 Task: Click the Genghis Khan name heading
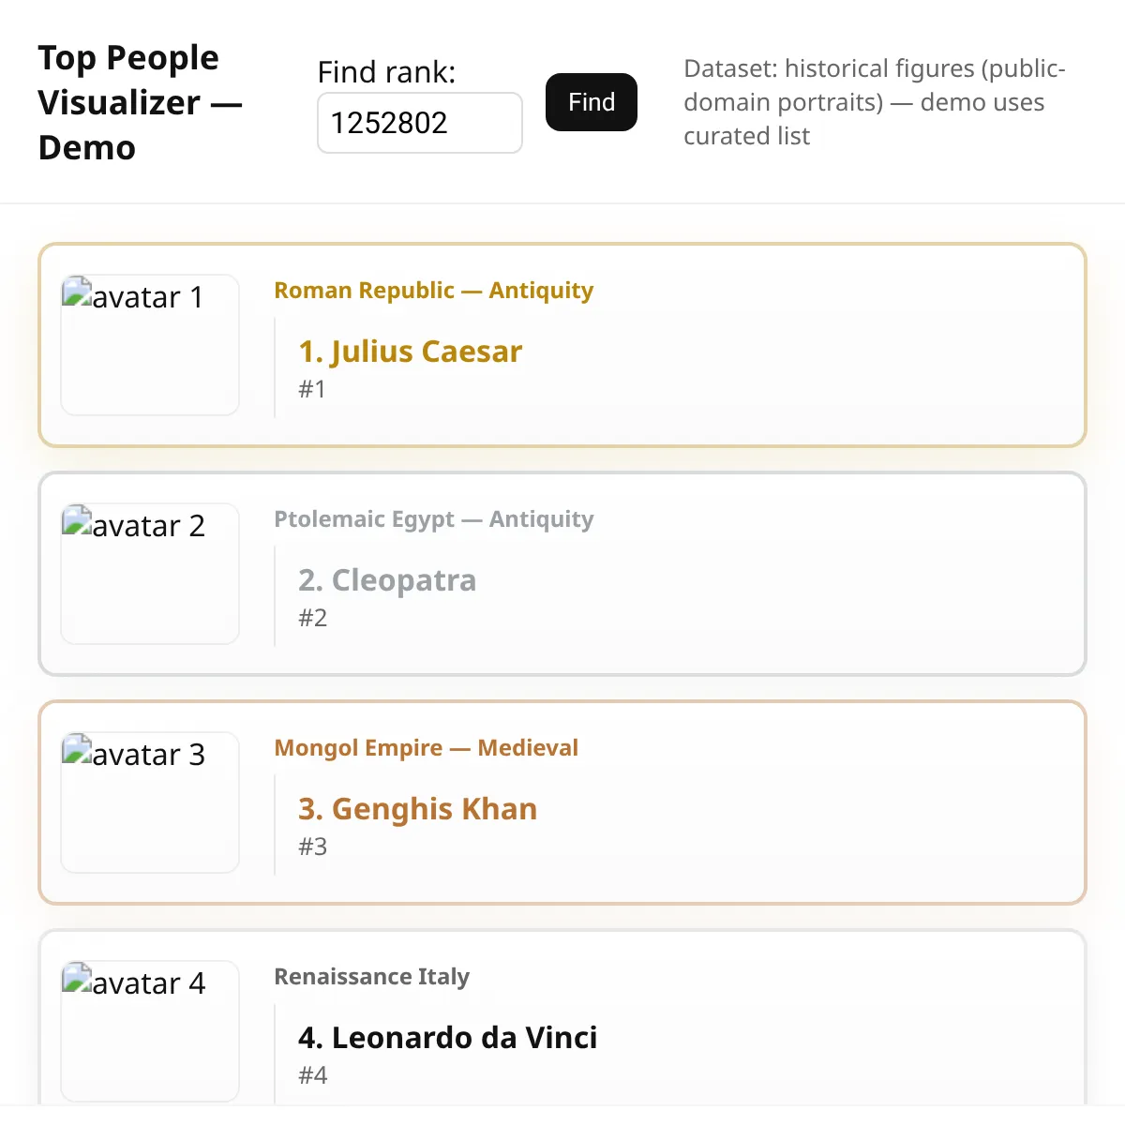coord(417,808)
